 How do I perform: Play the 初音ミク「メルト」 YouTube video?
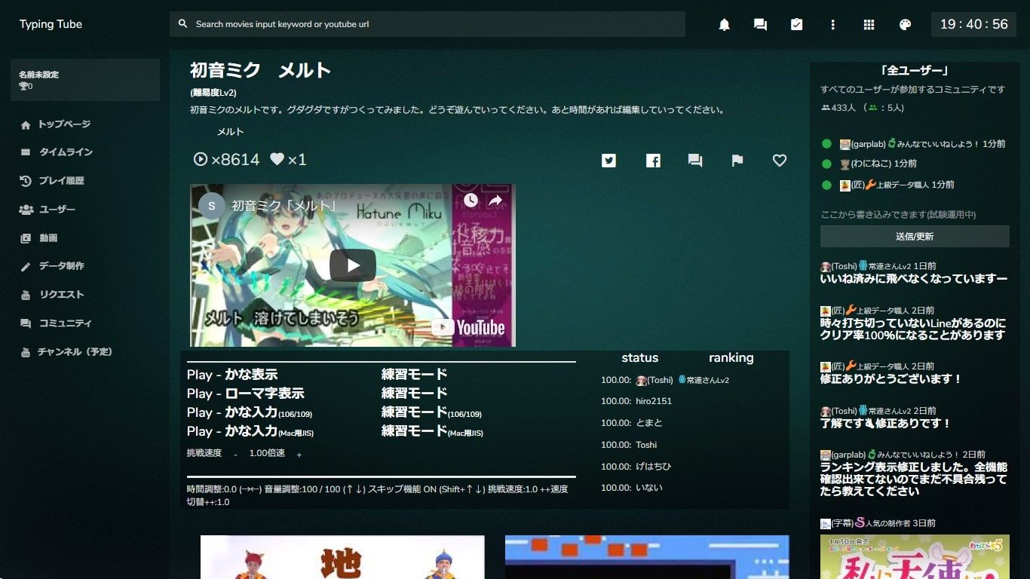point(353,265)
